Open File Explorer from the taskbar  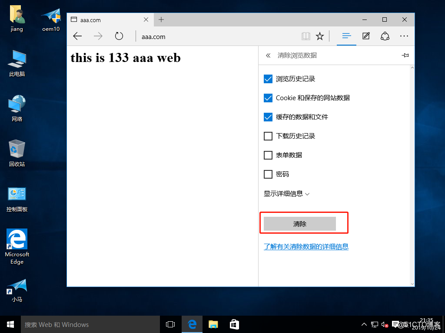pyautogui.click(x=213, y=324)
